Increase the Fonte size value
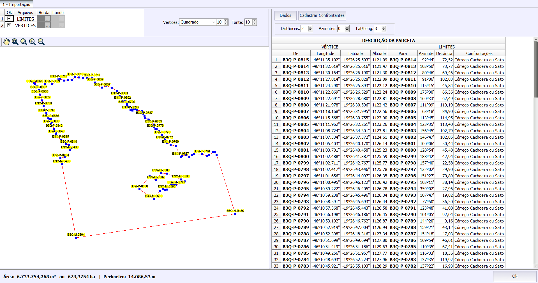Viewport: 538px width, 283px height. tap(254, 21)
